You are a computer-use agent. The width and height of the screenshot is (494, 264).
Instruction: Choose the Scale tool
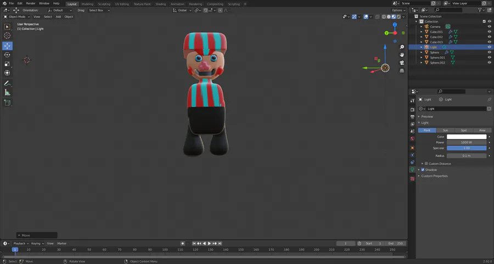tap(7, 64)
